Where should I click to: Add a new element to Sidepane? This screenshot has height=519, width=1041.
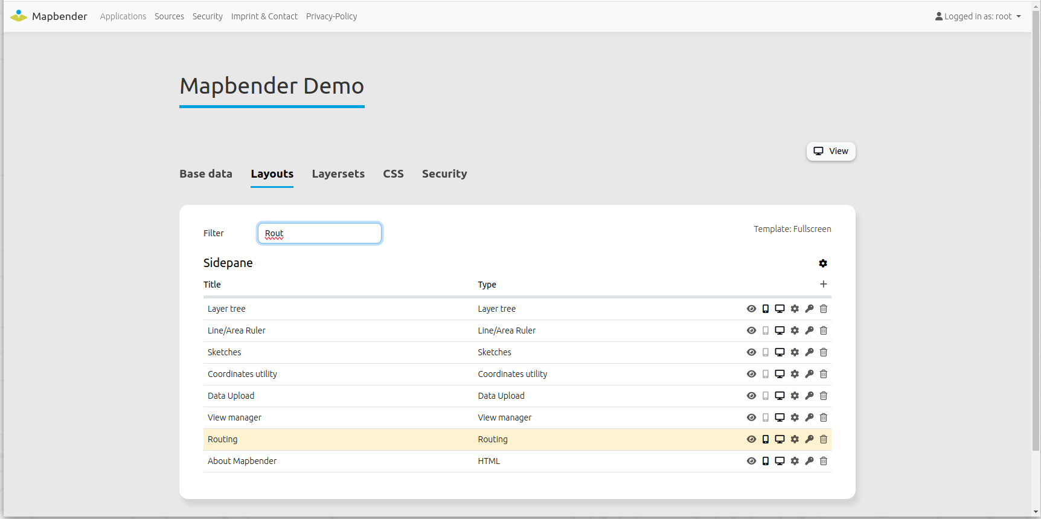coord(823,284)
